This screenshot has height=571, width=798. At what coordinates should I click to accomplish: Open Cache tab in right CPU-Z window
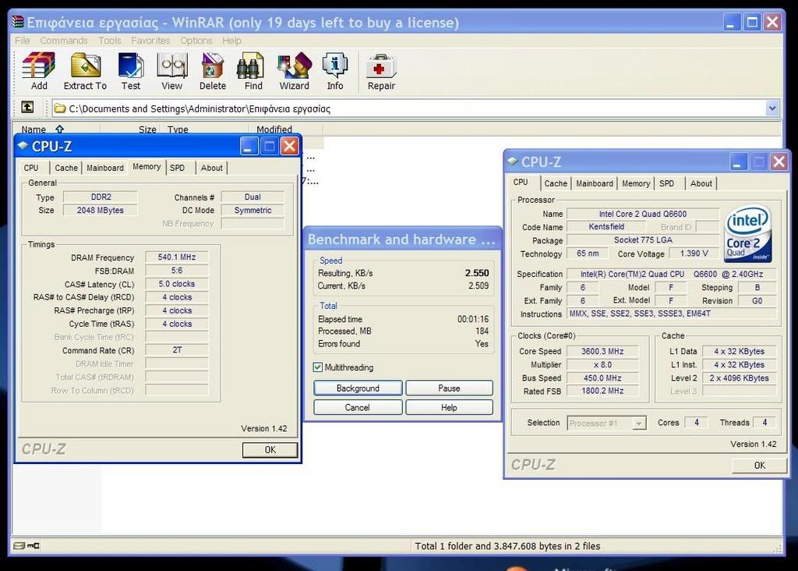point(556,183)
